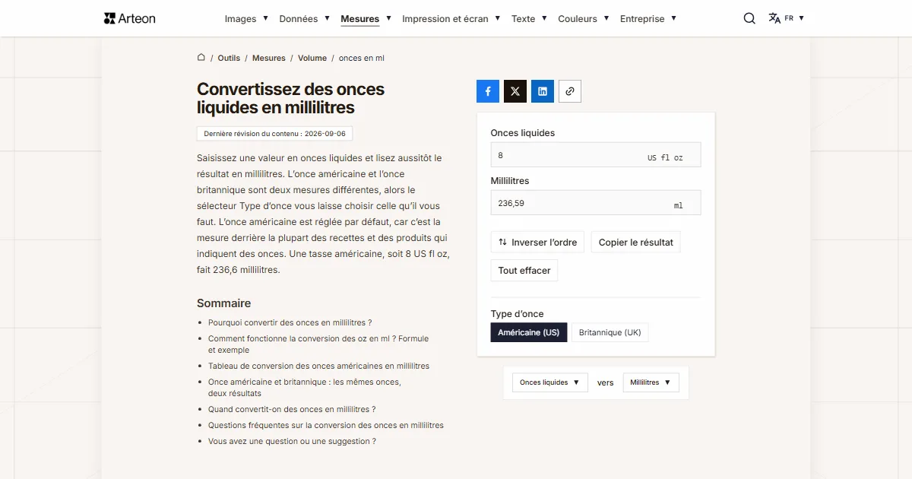Click Tout effacer button
Screen dimensions: 912x479
(x=524, y=271)
